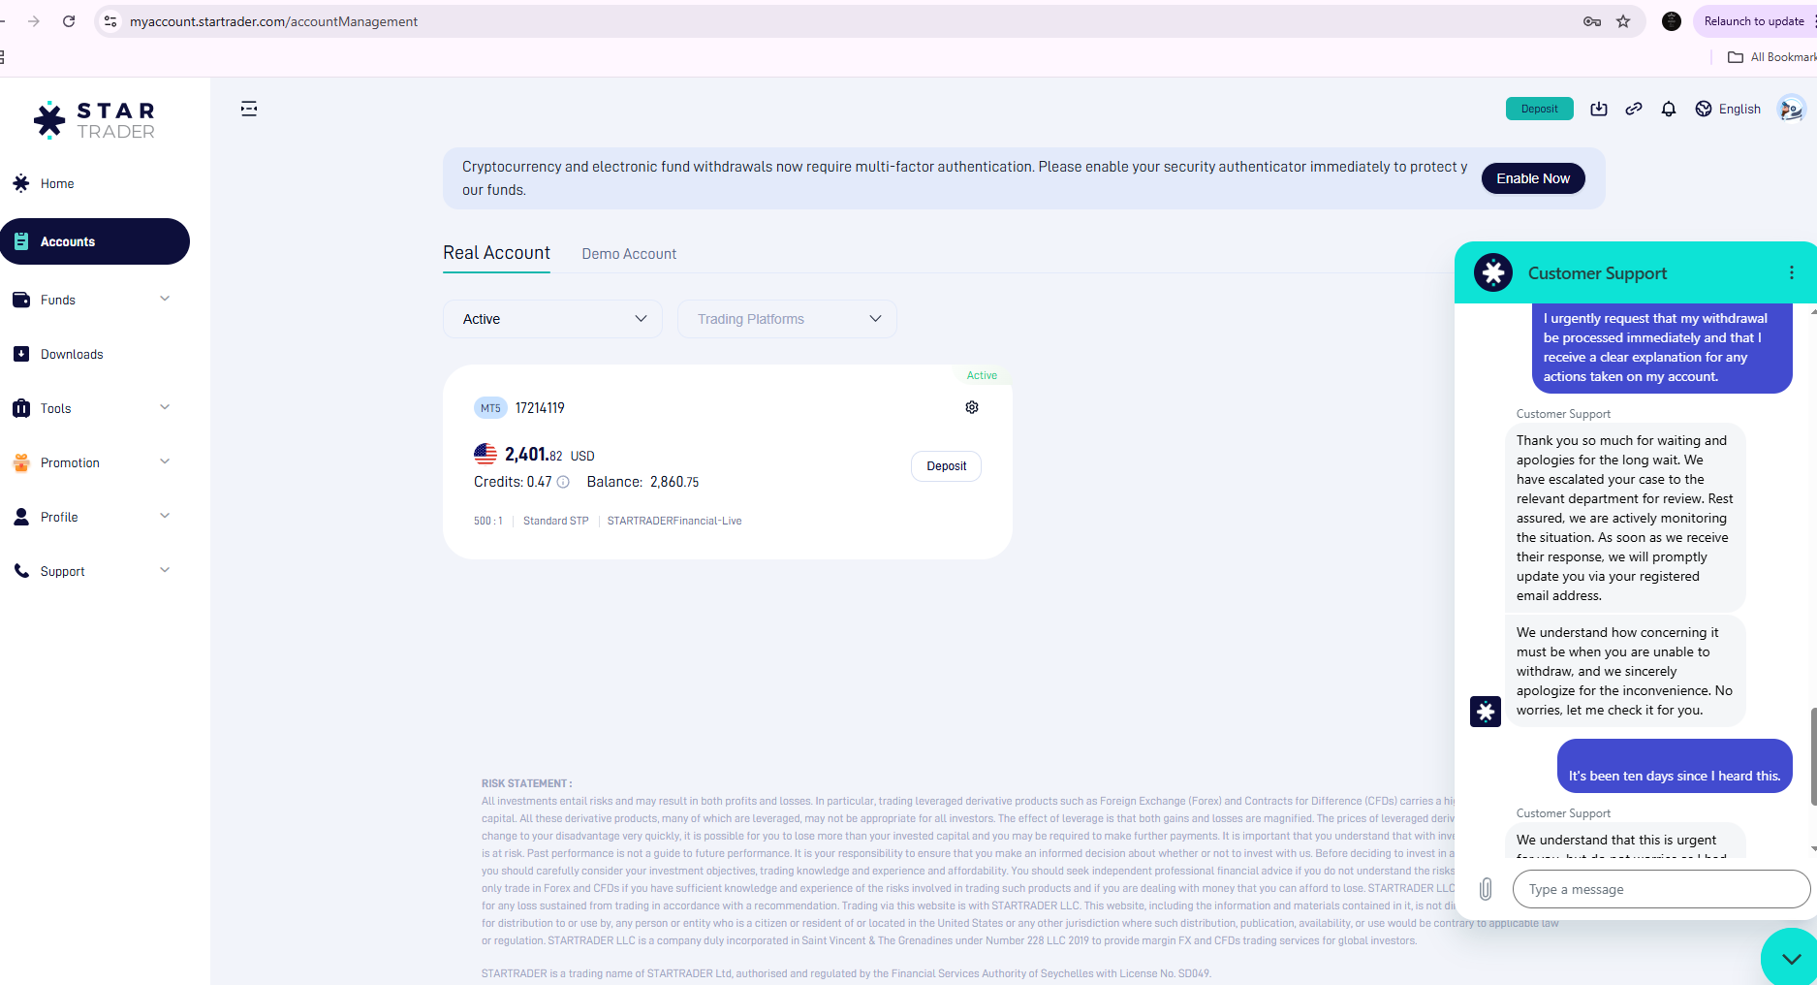Click the Standard STP label

coord(556,521)
